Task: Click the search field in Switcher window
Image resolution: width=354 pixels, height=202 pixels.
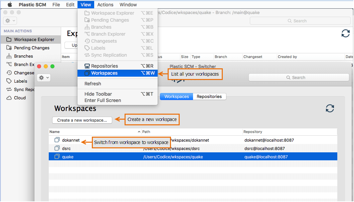Action: tap(299, 78)
